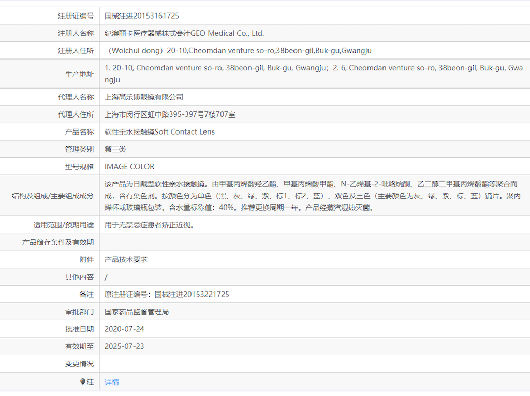Click the original registration number 国械注进20153221725

[167, 294]
